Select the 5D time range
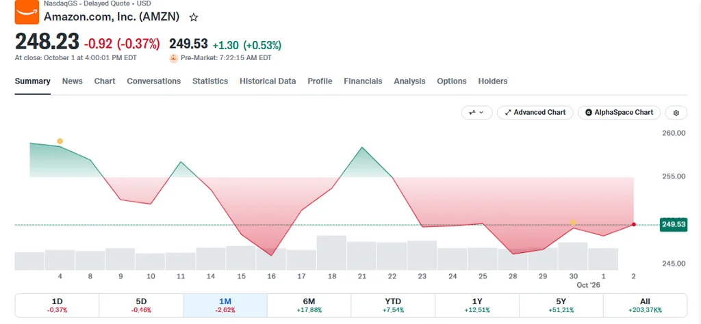Image resolution: width=701 pixels, height=324 pixels. pos(141,306)
